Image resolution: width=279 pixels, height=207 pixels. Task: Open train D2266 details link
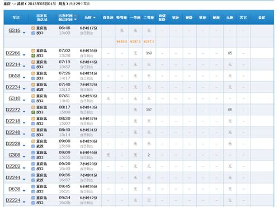tap(13, 53)
